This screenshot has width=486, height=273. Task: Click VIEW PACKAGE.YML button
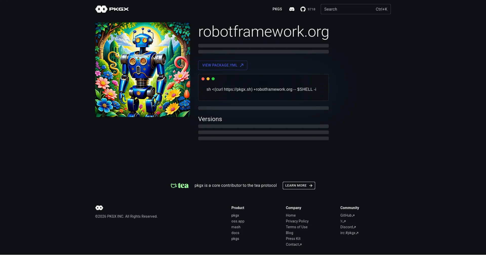point(222,65)
